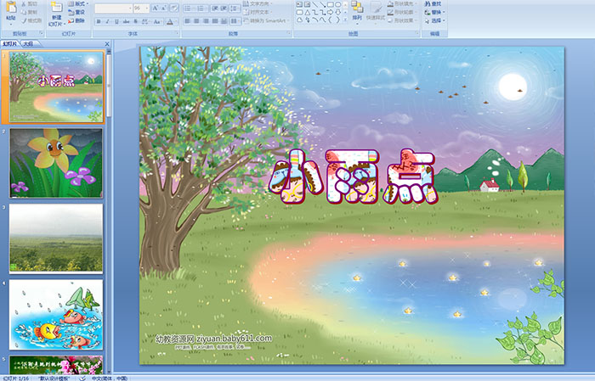Increase font size with the A-up icon
Viewport: 595px width, 381px height.
coord(156,8)
